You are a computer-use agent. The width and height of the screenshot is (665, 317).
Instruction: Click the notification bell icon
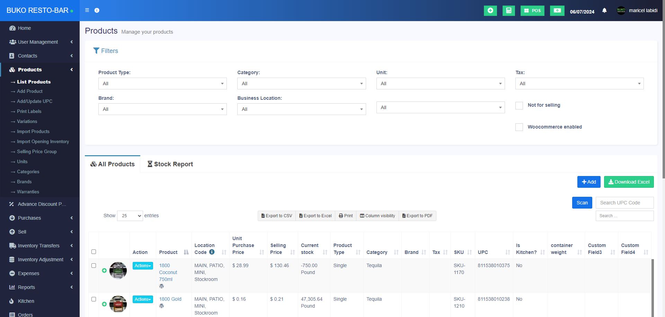coord(604,11)
